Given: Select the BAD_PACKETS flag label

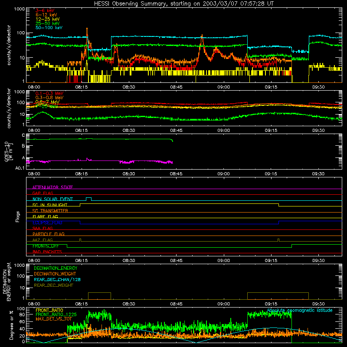Looking at the screenshot, I should (47, 252).
